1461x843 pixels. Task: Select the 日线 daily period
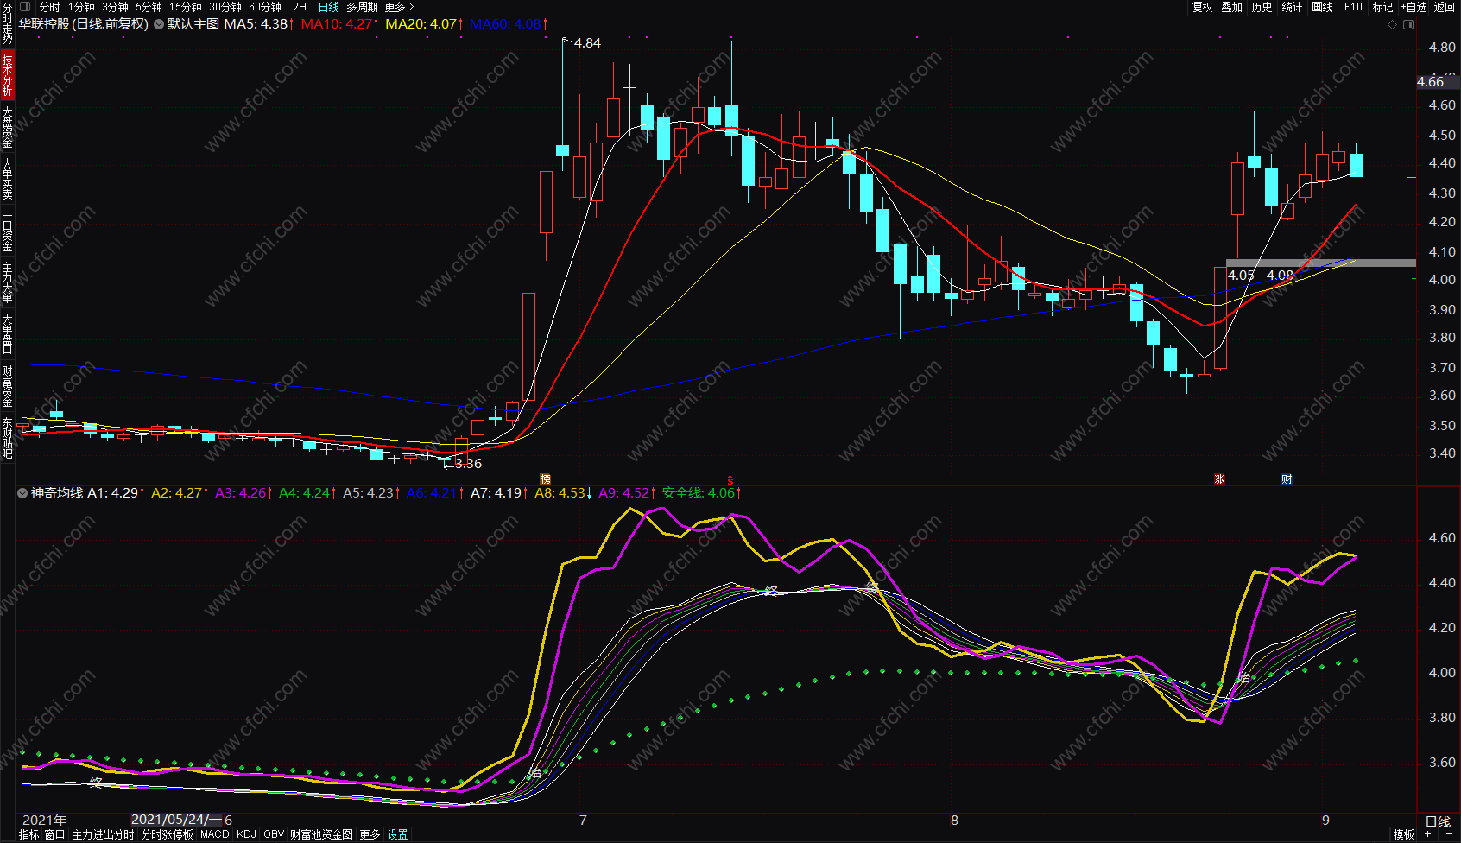tap(329, 7)
